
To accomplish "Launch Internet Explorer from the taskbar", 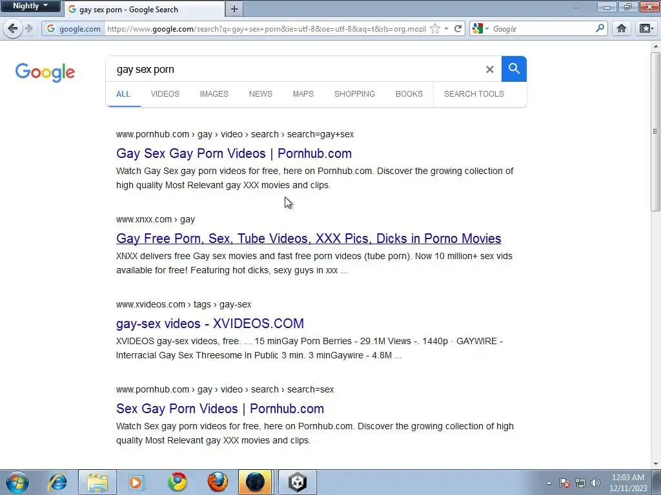I will [57, 482].
